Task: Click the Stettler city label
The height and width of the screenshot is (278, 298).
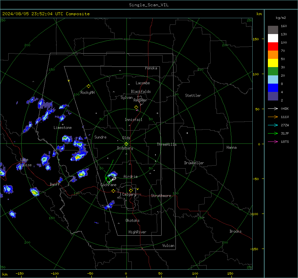Action: coord(193,96)
